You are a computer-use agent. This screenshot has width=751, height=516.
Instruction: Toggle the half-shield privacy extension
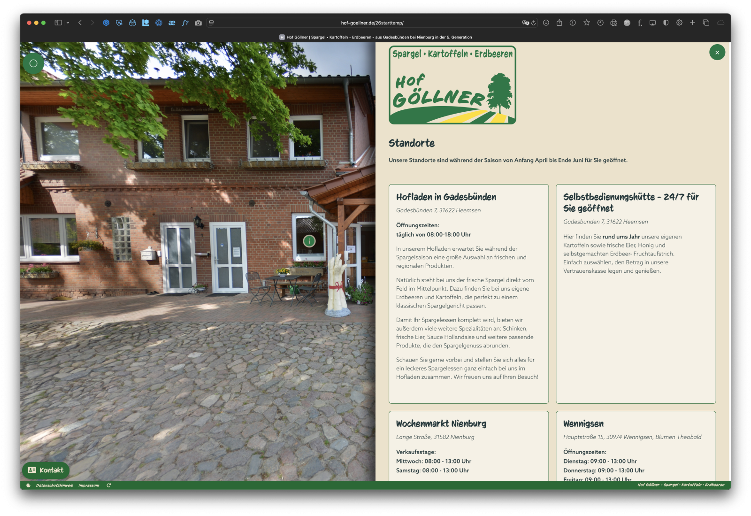[666, 23]
